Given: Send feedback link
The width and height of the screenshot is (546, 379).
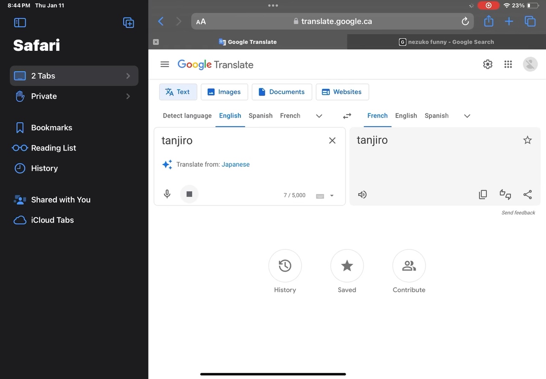Looking at the screenshot, I should click(x=518, y=213).
